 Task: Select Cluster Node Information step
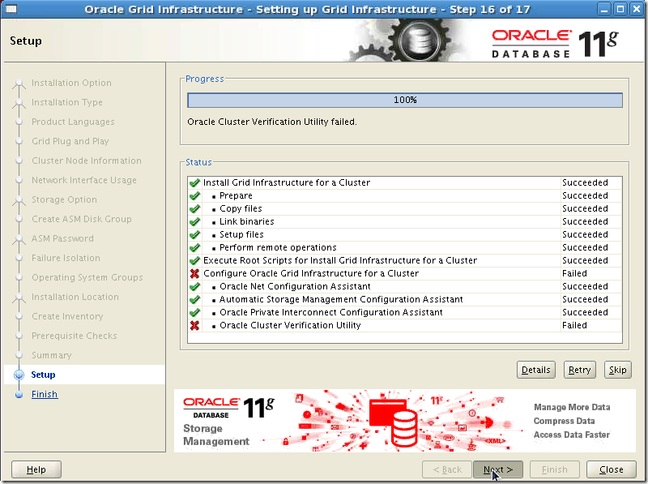(87, 161)
